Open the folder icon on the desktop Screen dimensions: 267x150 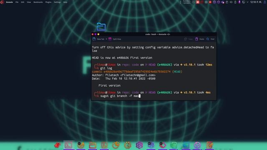pos(101,27)
